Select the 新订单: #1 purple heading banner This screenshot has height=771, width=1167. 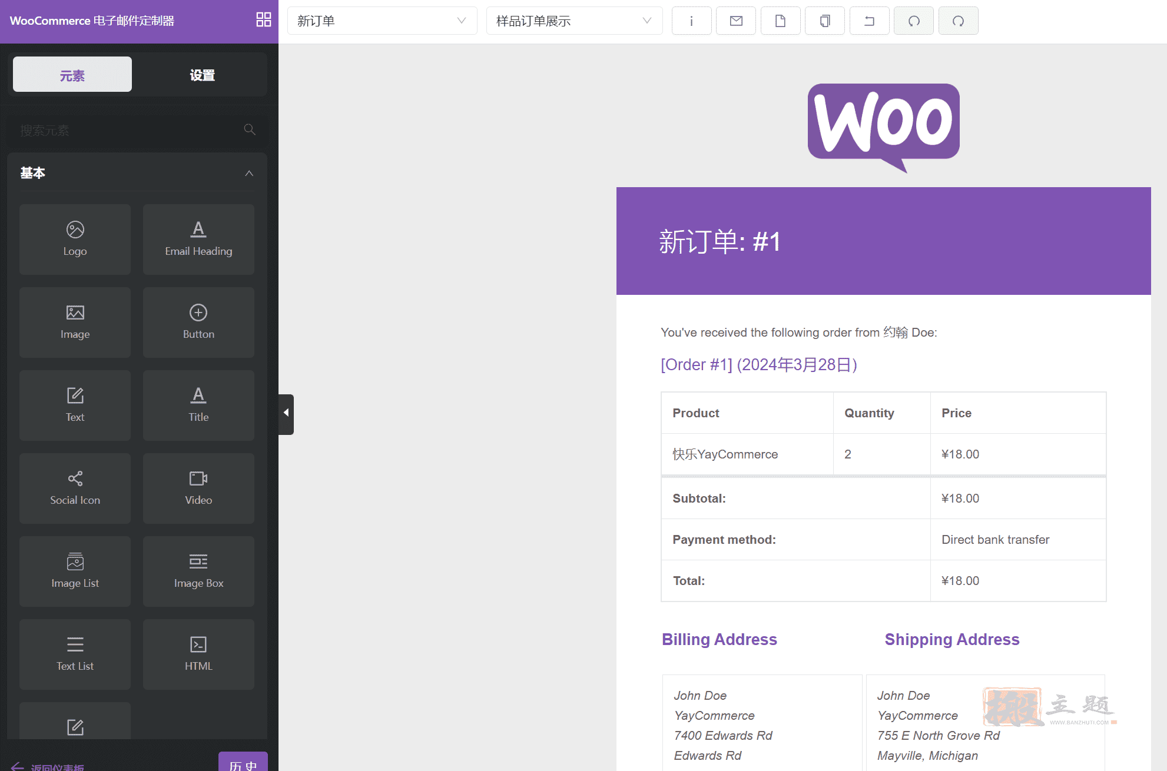[x=883, y=241]
